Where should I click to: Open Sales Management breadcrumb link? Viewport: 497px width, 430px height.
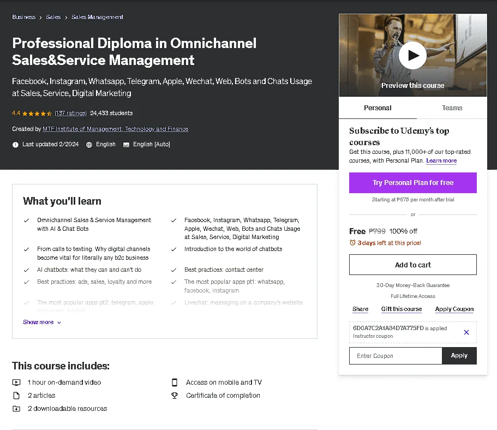click(97, 17)
